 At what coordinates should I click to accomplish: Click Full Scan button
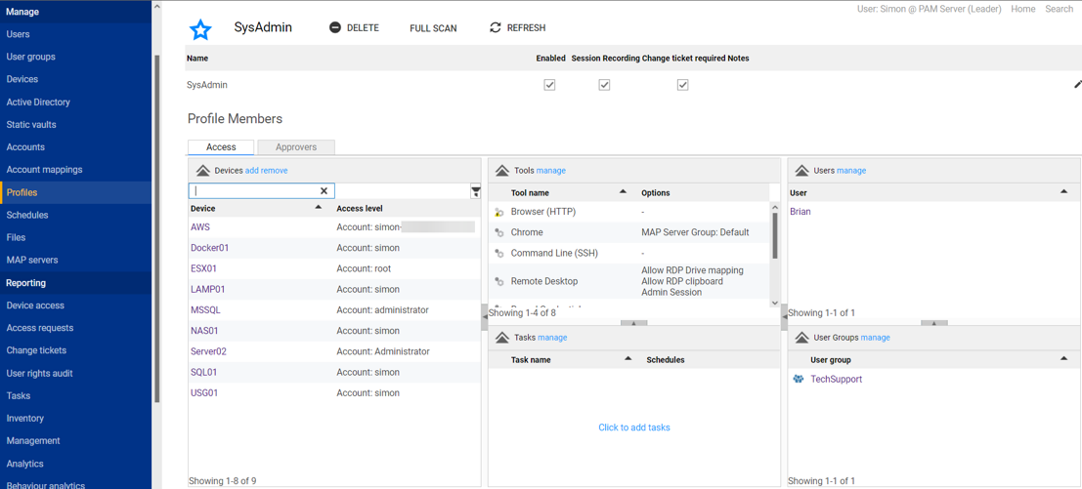tap(433, 28)
